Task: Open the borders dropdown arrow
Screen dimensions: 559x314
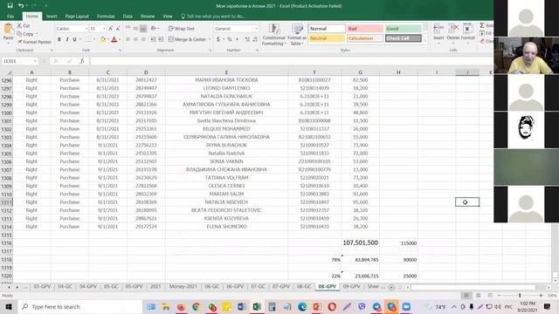Action: pyautogui.click(x=94, y=39)
